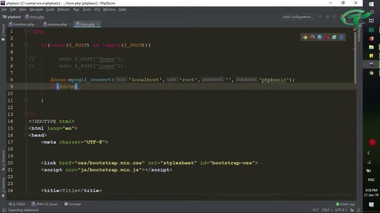Viewport: 380px width, 213px height.
Task: Open Task View in the Windows taskbar
Action: click(371, 21)
